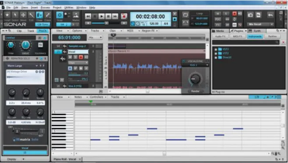Open the Clips dropdown on Vocal track
Image resolution: width=288 pixels, height=163 pixels.
(78, 63)
